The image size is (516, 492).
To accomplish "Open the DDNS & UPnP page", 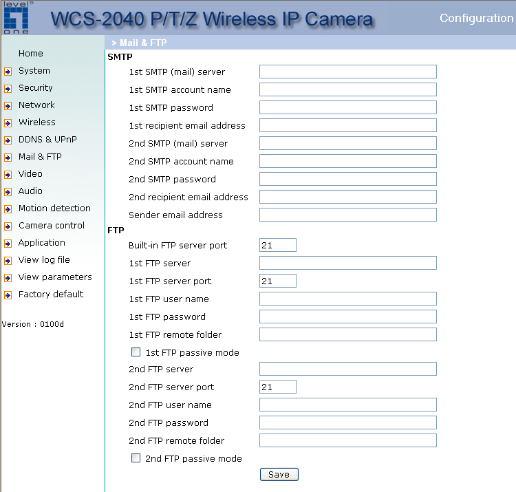I will coord(47,140).
